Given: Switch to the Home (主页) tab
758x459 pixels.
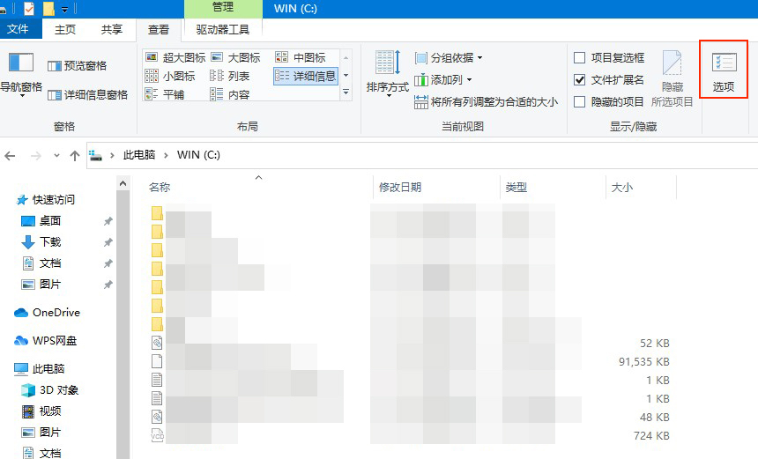Looking at the screenshot, I should tap(65, 29).
